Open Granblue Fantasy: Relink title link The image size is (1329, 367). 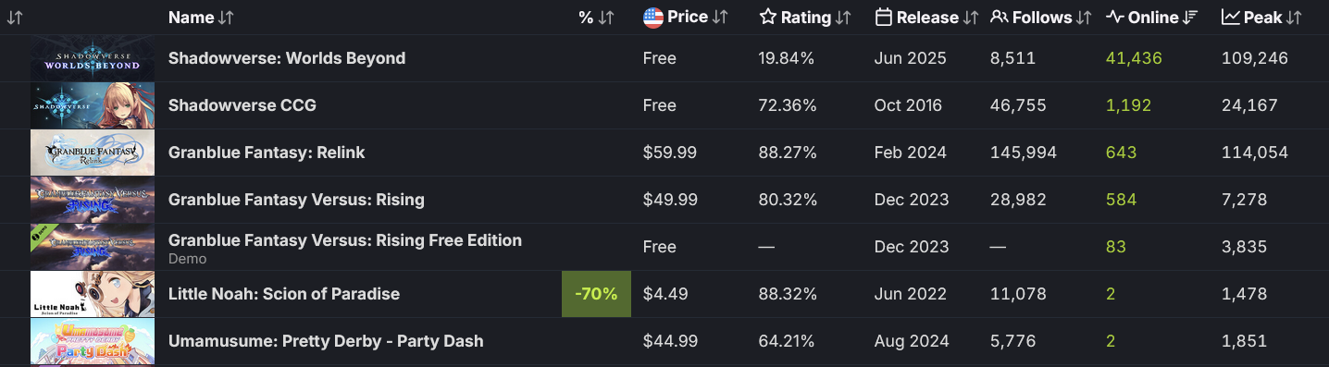tap(267, 153)
